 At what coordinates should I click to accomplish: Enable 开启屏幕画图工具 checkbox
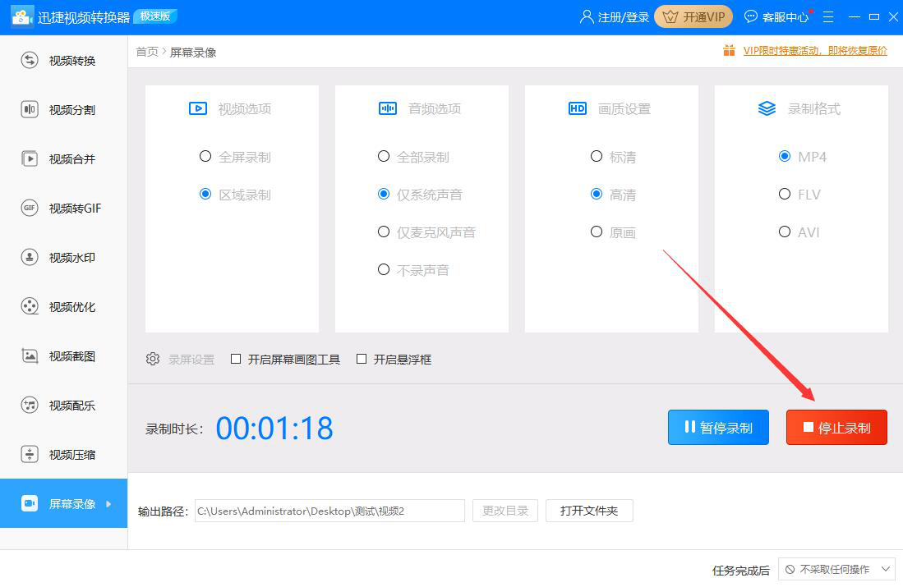[x=236, y=359]
